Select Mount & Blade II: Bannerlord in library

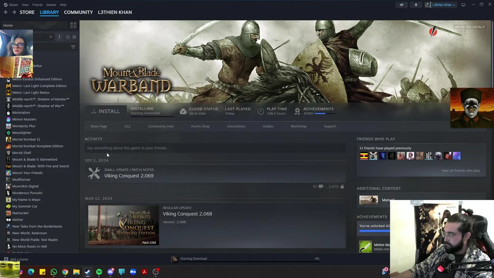pyautogui.click(x=35, y=159)
